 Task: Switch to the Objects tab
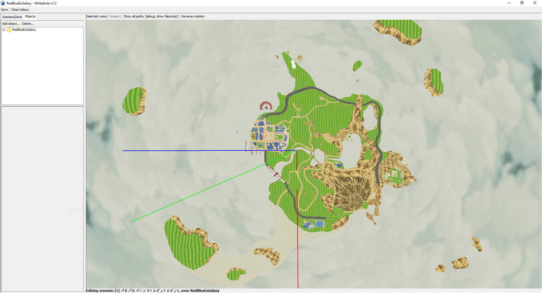[x=30, y=16]
